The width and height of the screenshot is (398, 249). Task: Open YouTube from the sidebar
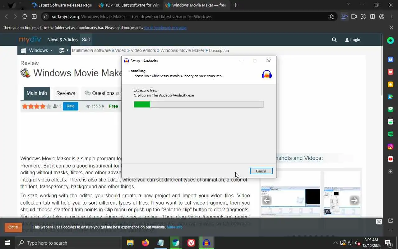[391, 159]
